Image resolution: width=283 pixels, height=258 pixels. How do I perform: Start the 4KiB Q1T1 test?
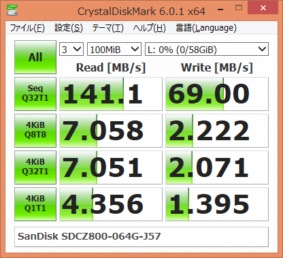(35, 204)
